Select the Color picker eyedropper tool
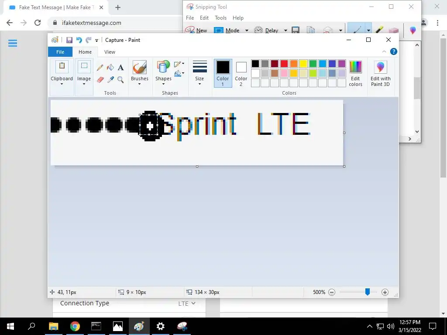The width and height of the screenshot is (447, 335). [x=110, y=79]
